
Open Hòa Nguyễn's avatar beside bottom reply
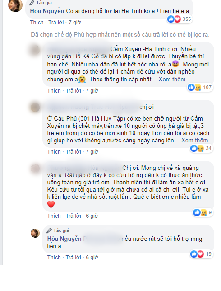click(x=35, y=233)
